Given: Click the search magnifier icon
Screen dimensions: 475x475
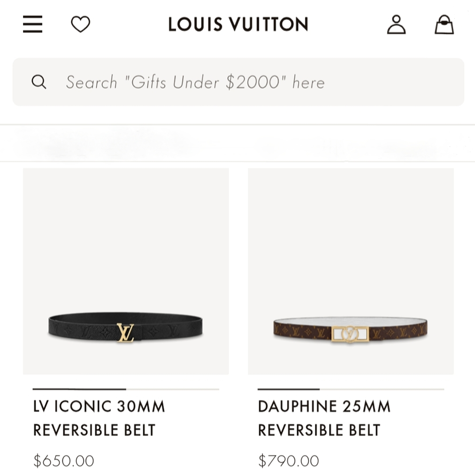Looking at the screenshot, I should click(x=39, y=82).
